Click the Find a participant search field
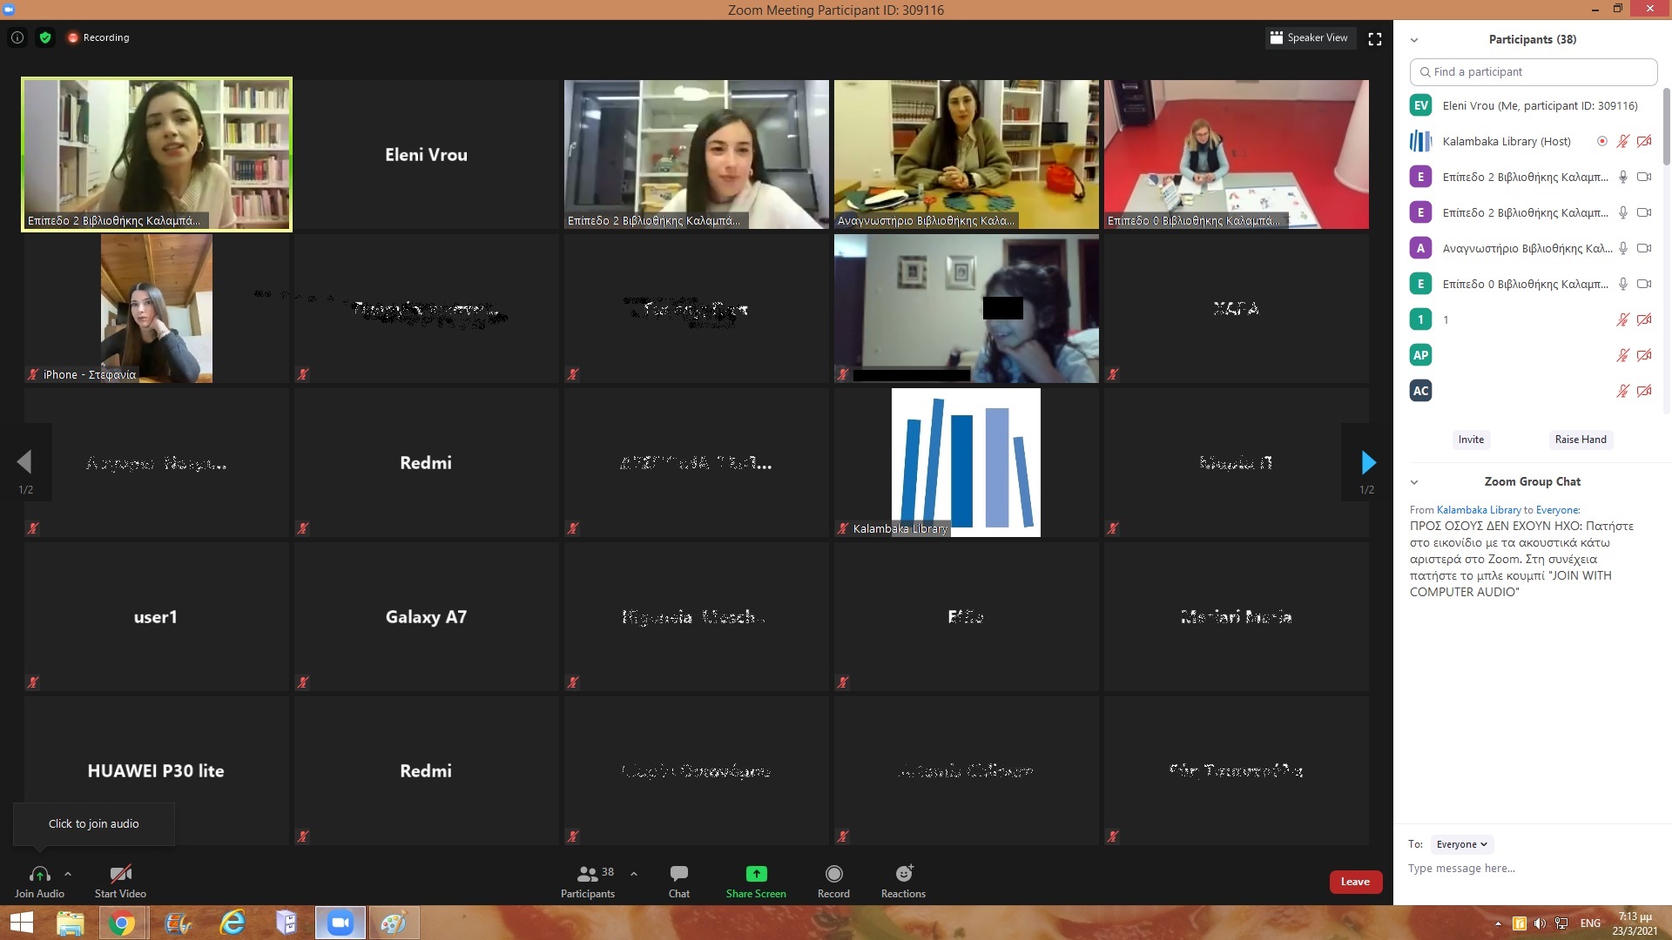 click(x=1533, y=72)
